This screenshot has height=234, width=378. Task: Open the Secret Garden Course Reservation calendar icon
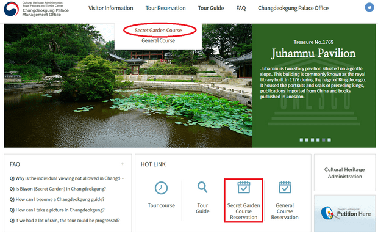coord(243,188)
